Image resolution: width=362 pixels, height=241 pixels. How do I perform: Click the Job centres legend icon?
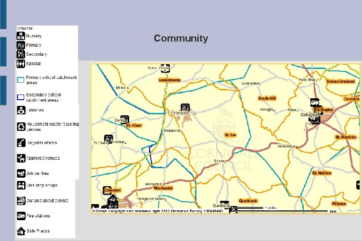(x=21, y=173)
